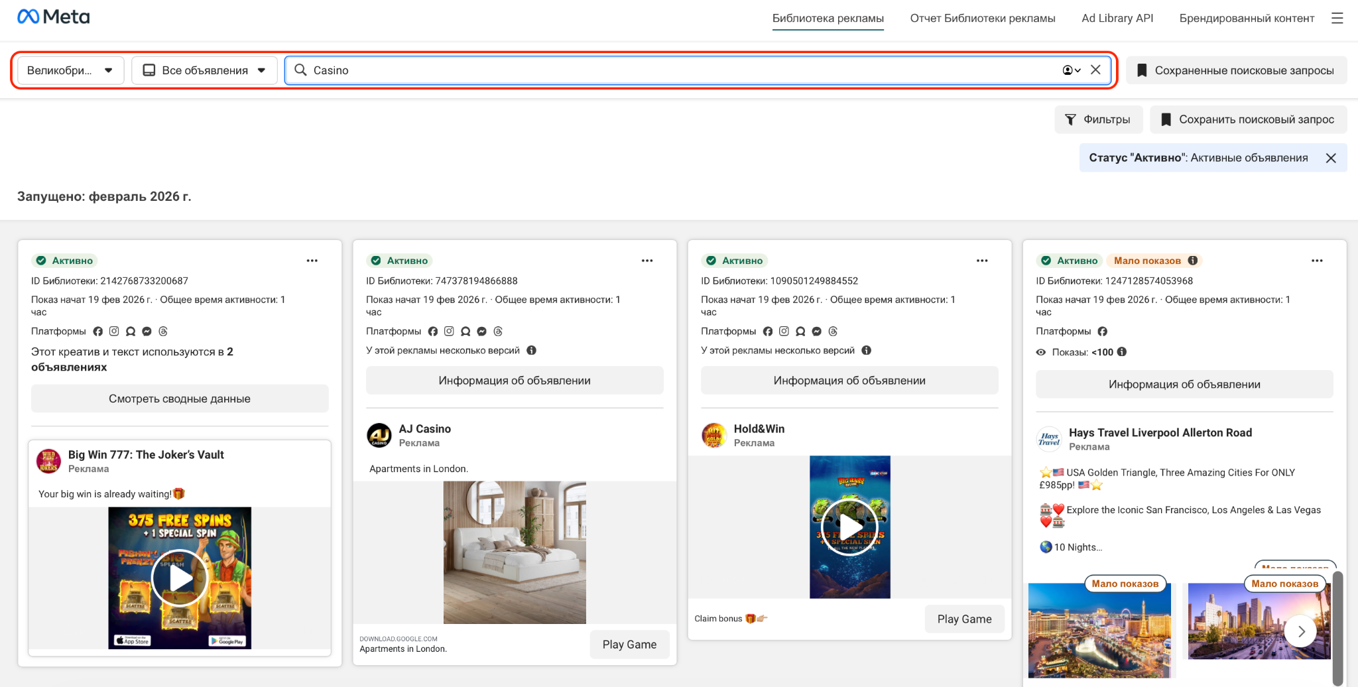Image resolution: width=1358 pixels, height=687 pixels.
Task: Clear the Casino search query
Action: [1095, 70]
